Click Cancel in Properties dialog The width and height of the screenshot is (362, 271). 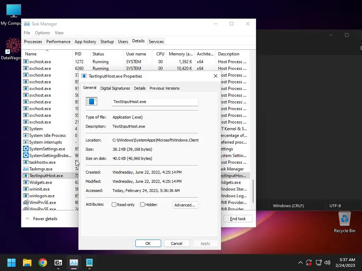click(x=176, y=243)
